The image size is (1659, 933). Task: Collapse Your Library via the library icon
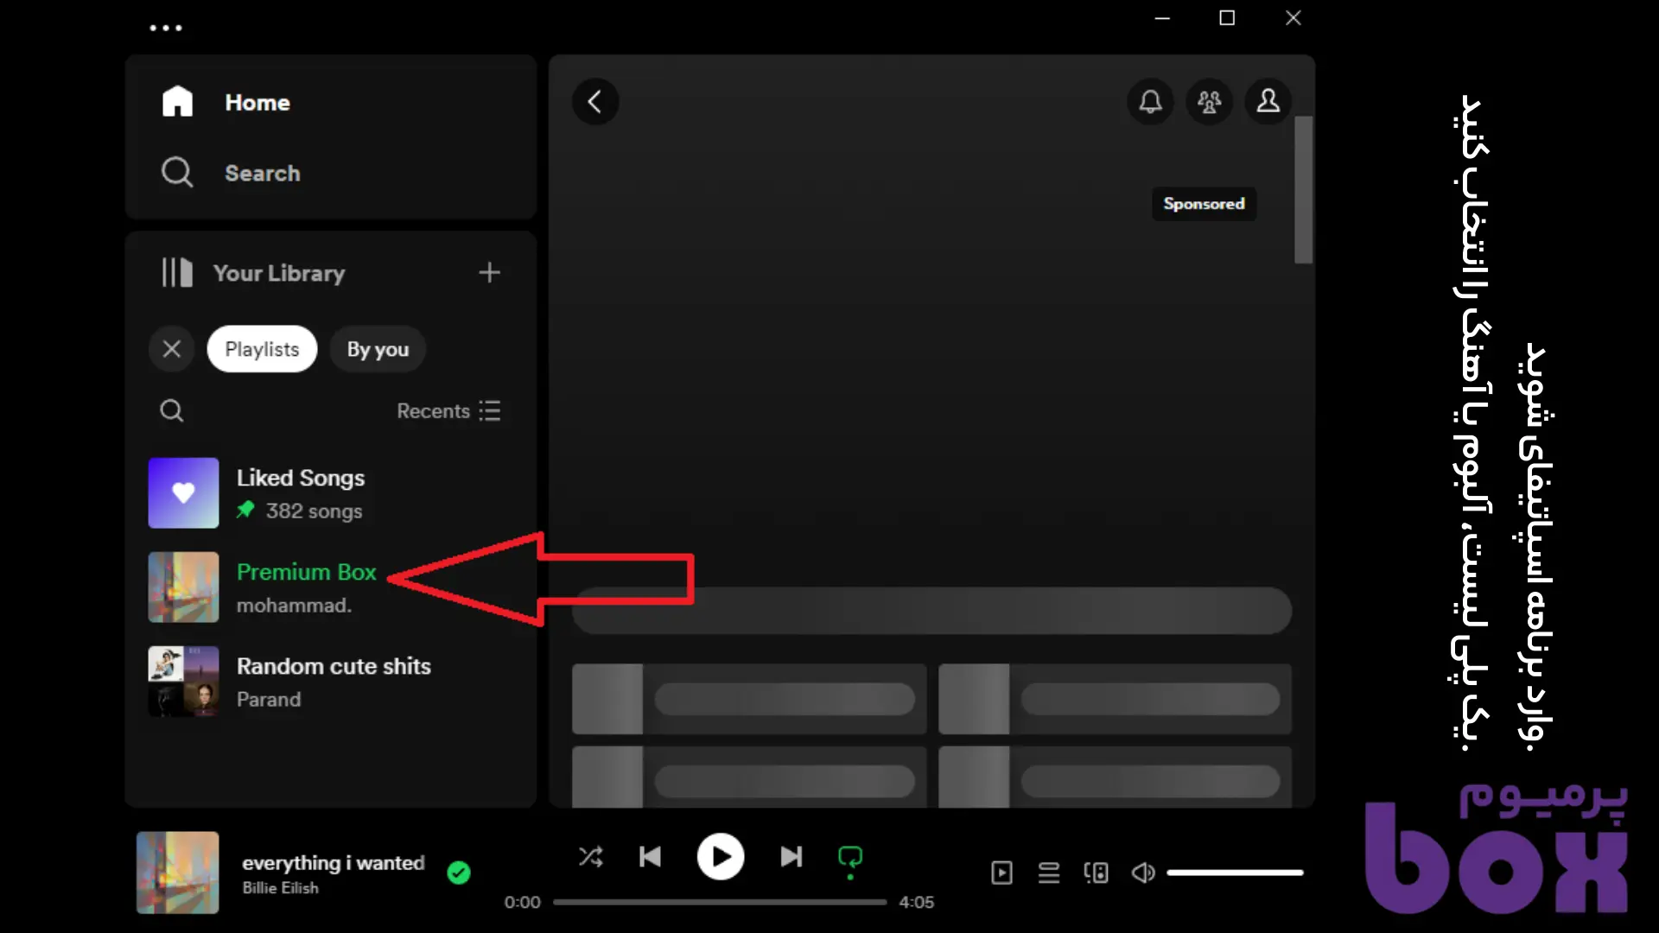click(x=177, y=272)
